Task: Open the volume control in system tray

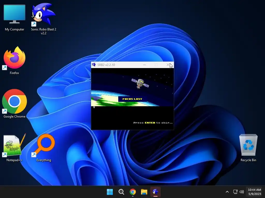Action: click(x=242, y=192)
